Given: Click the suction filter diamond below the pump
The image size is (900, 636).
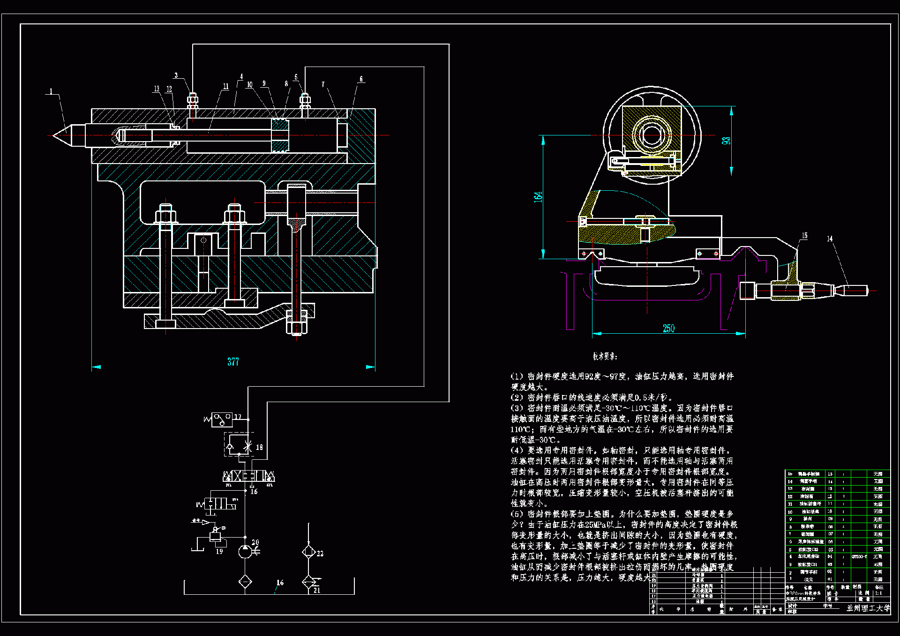Looking at the screenshot, I should [x=245, y=582].
